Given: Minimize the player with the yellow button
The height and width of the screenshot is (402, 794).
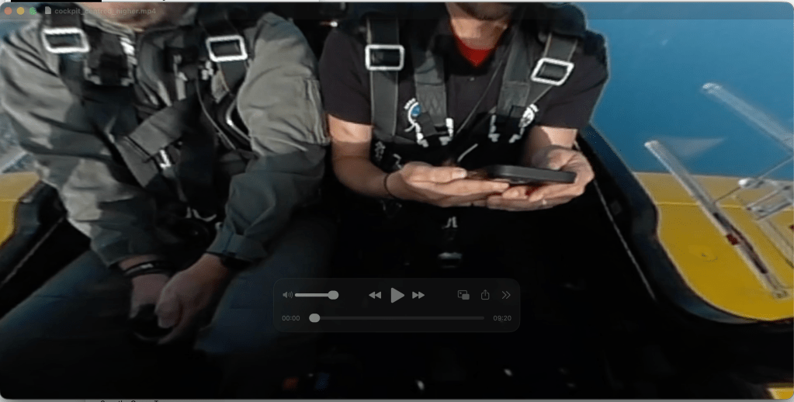Looking at the screenshot, I should click(x=21, y=11).
